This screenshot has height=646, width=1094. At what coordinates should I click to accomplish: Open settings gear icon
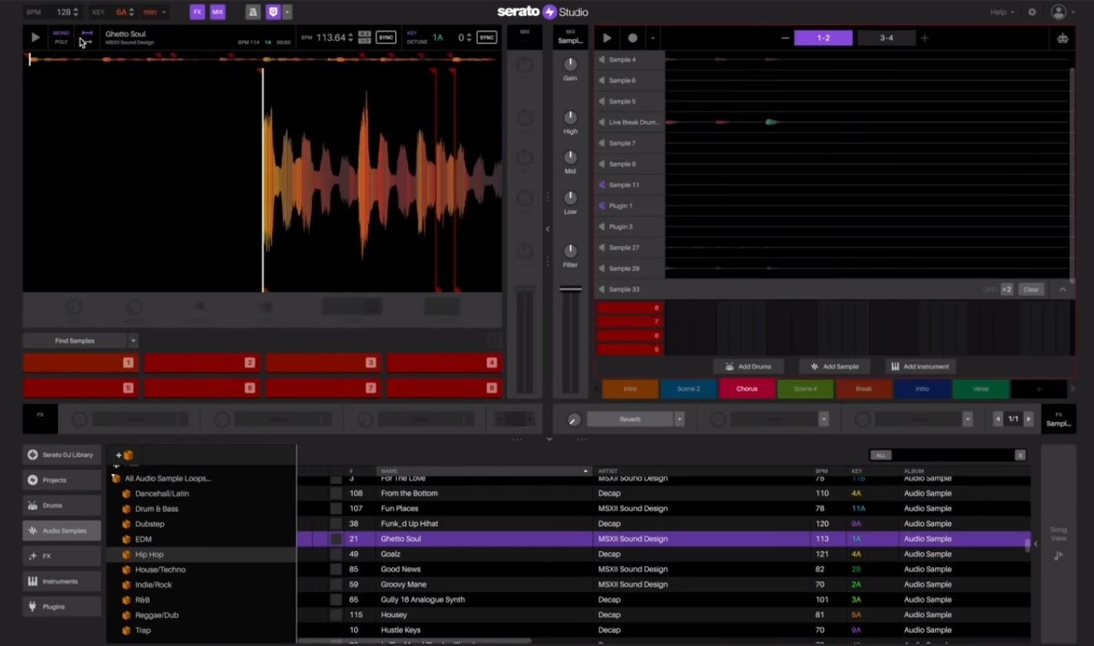[x=1032, y=12]
